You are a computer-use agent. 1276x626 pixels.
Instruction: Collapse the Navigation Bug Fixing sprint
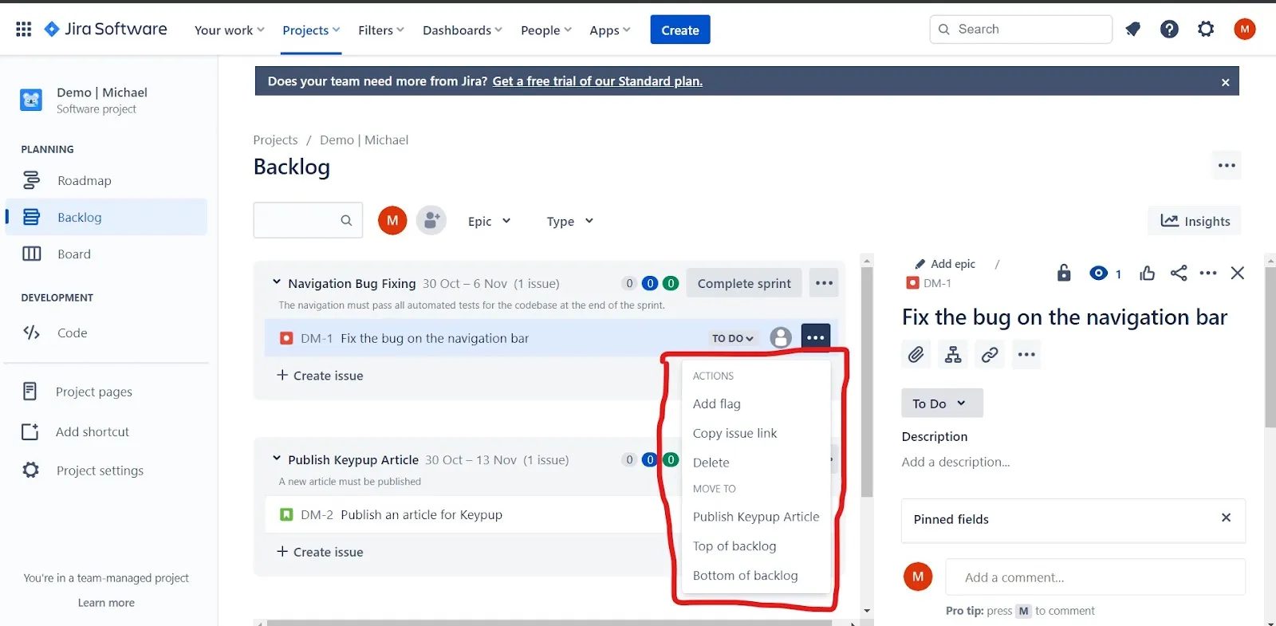coord(277,282)
